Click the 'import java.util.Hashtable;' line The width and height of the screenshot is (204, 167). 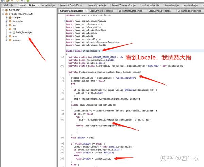[x=83, y=27]
